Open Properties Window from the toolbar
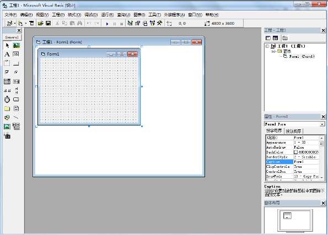328x235 pixels. coord(137,23)
